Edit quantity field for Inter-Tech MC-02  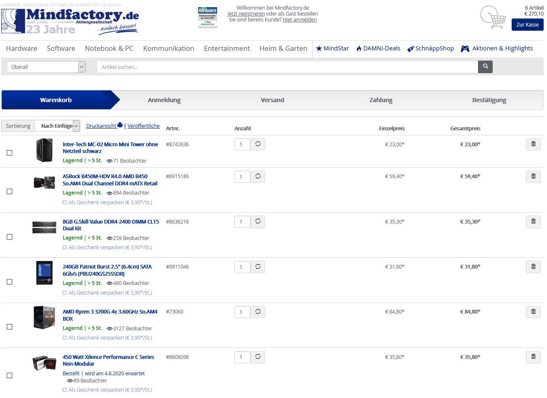[242, 145]
